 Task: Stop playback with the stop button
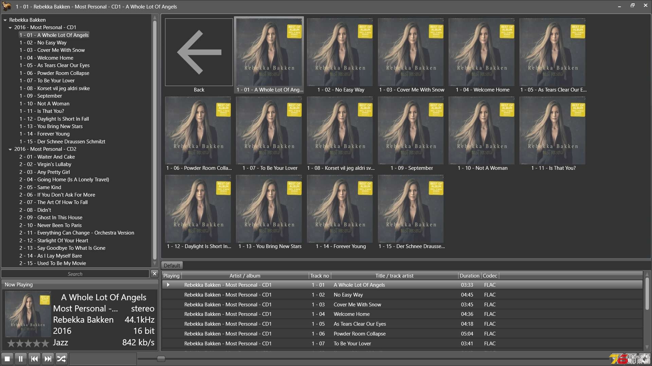tap(7, 359)
